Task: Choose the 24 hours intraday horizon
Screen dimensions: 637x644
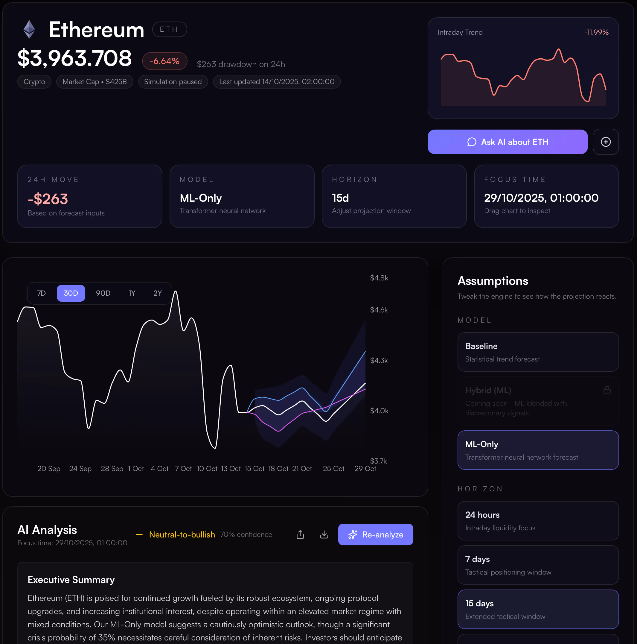Action: [x=538, y=521]
